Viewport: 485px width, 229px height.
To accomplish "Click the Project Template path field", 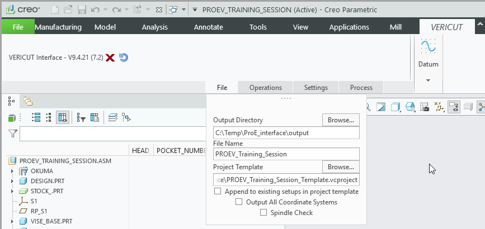I will click(286, 180).
